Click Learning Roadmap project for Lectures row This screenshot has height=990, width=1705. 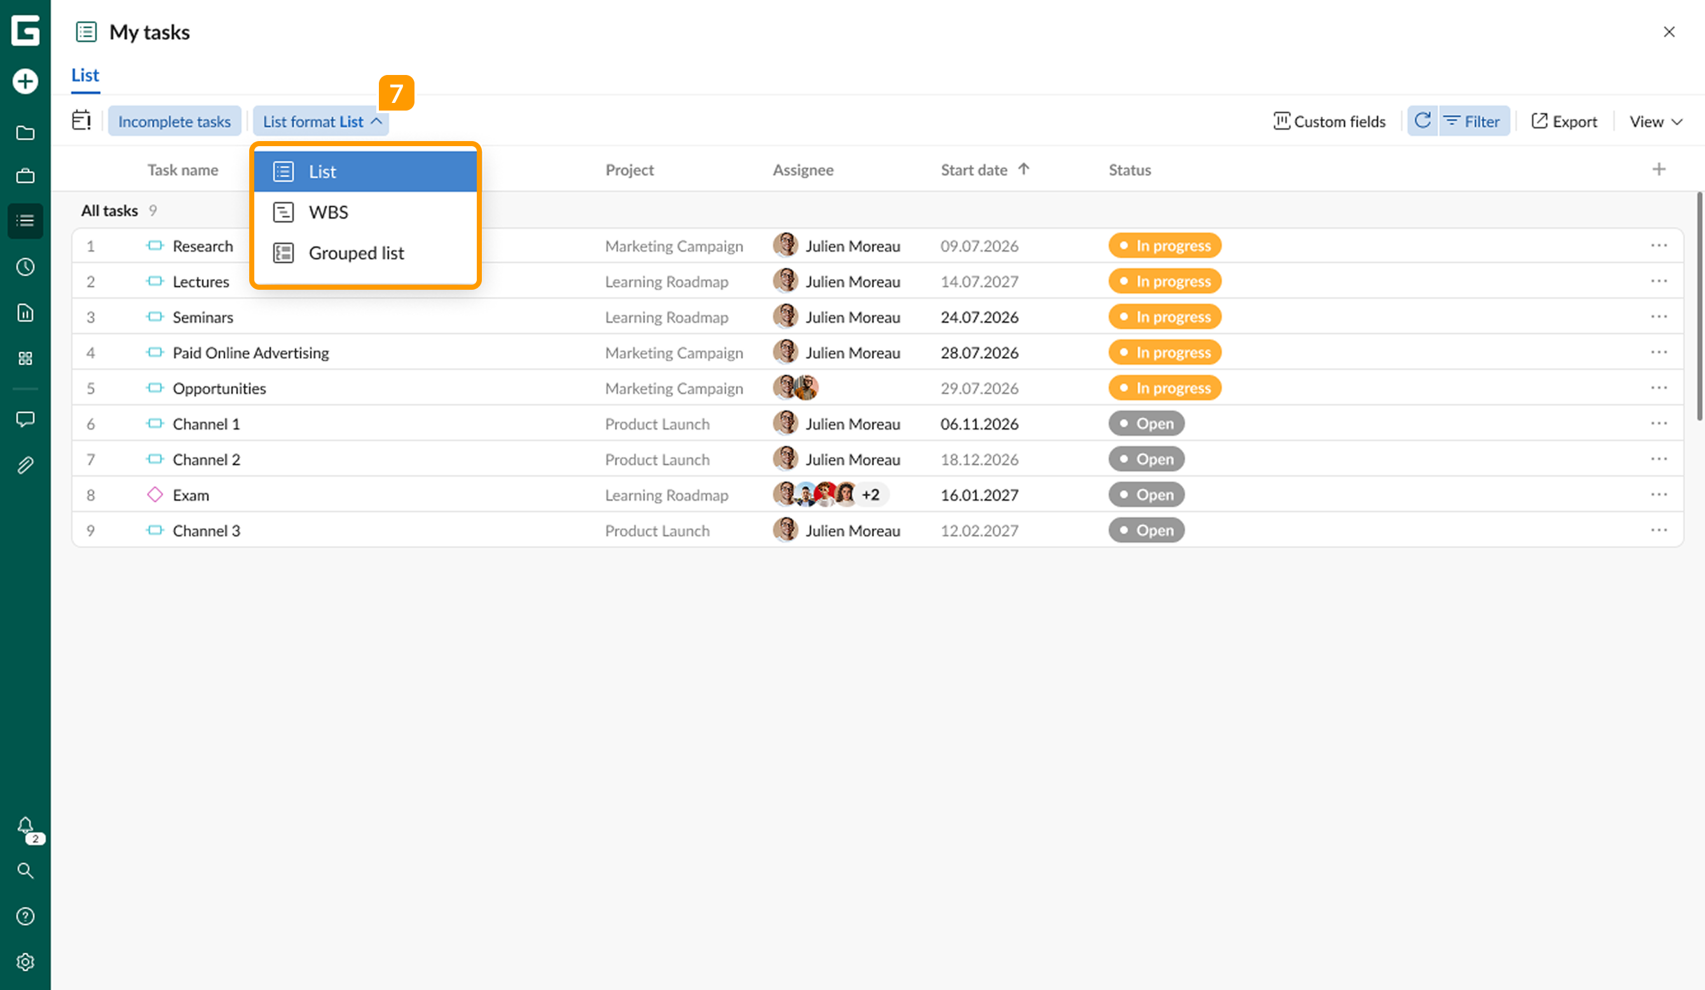(x=666, y=281)
